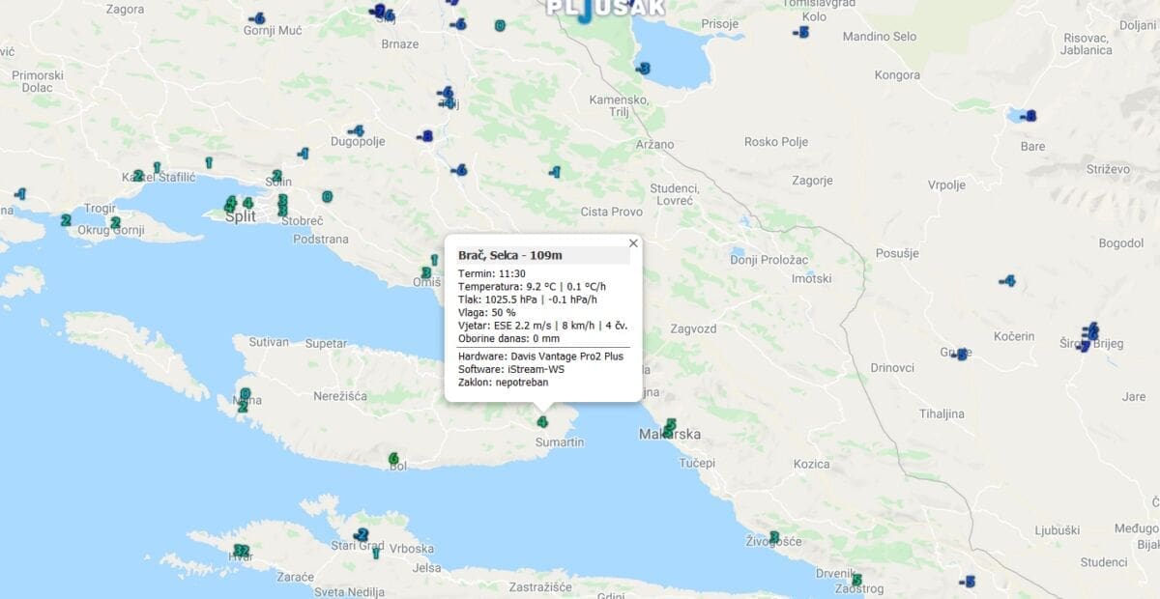This screenshot has height=599, width=1160.
Task: Click the station marker at Hvar town
Action: click(x=242, y=551)
